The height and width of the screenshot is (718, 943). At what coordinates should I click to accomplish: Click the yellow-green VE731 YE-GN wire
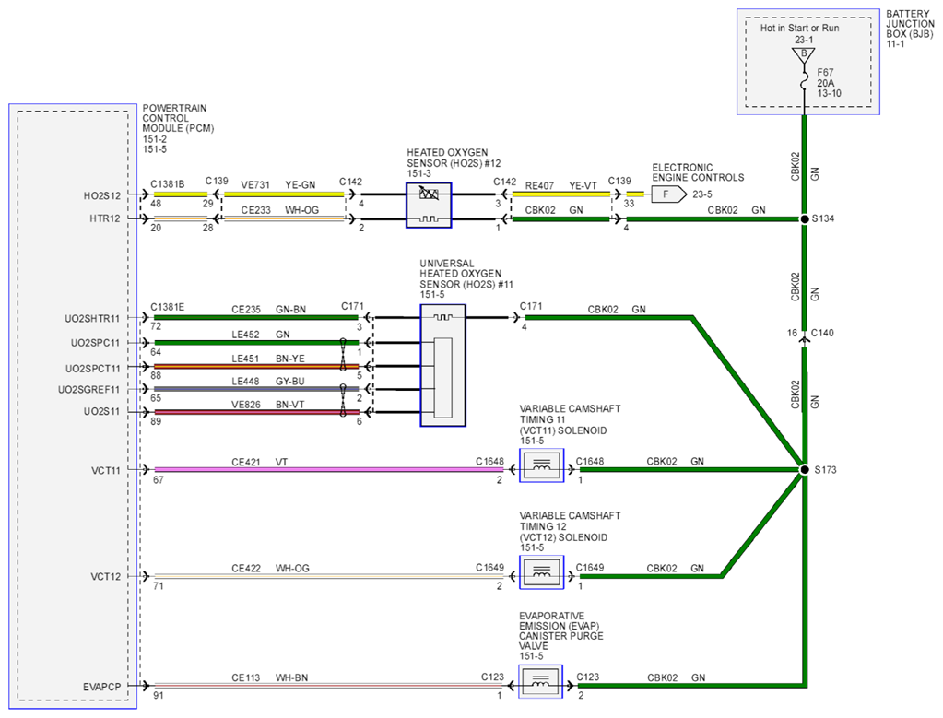pyautogui.click(x=284, y=194)
